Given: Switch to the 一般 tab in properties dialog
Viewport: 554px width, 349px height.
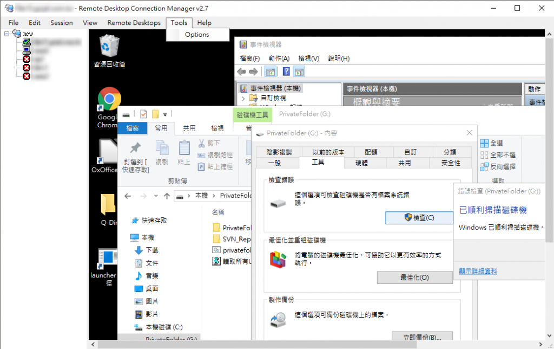Looking at the screenshot, I should click(x=274, y=163).
